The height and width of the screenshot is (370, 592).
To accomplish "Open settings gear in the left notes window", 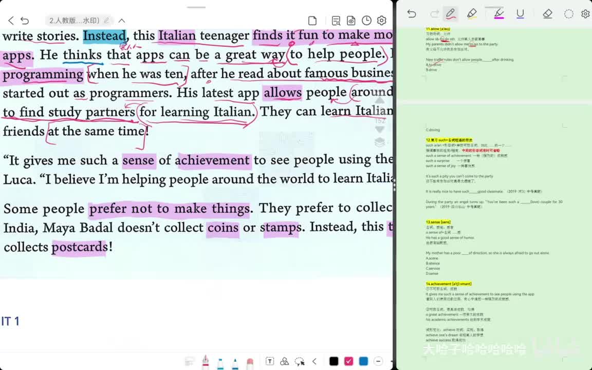I will click(x=382, y=21).
